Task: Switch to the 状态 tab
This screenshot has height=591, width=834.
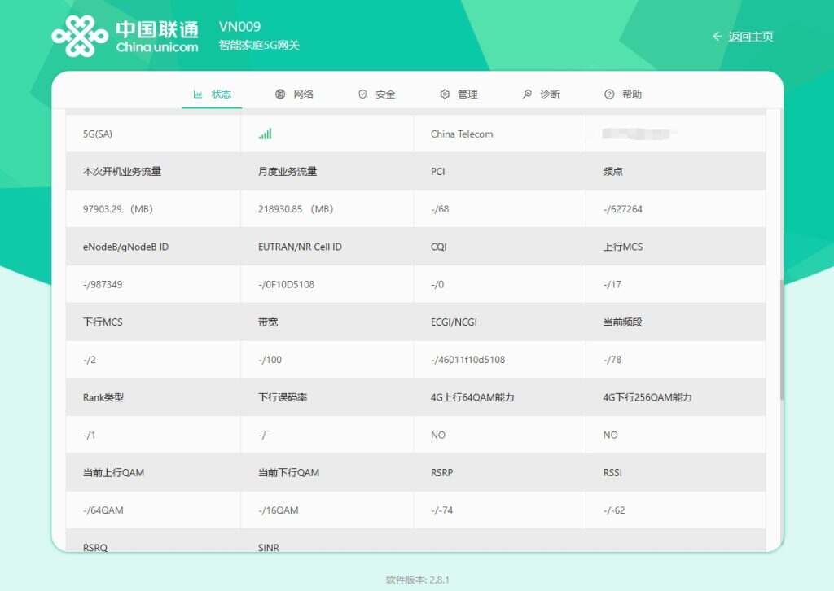Action: click(x=222, y=94)
